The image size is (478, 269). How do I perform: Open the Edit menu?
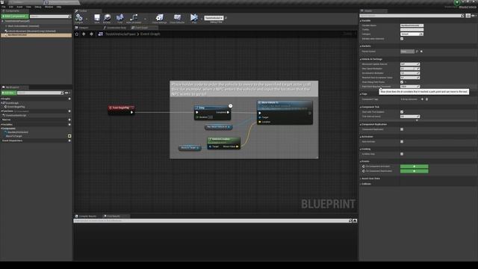pyautogui.click(x=11, y=7)
